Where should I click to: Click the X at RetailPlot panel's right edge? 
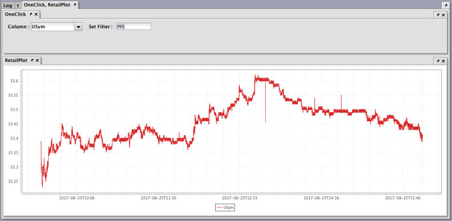444,61
